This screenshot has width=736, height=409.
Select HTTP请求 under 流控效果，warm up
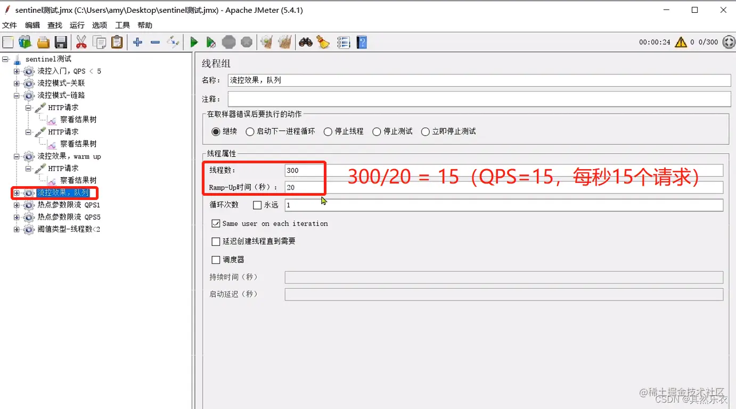tap(63, 168)
